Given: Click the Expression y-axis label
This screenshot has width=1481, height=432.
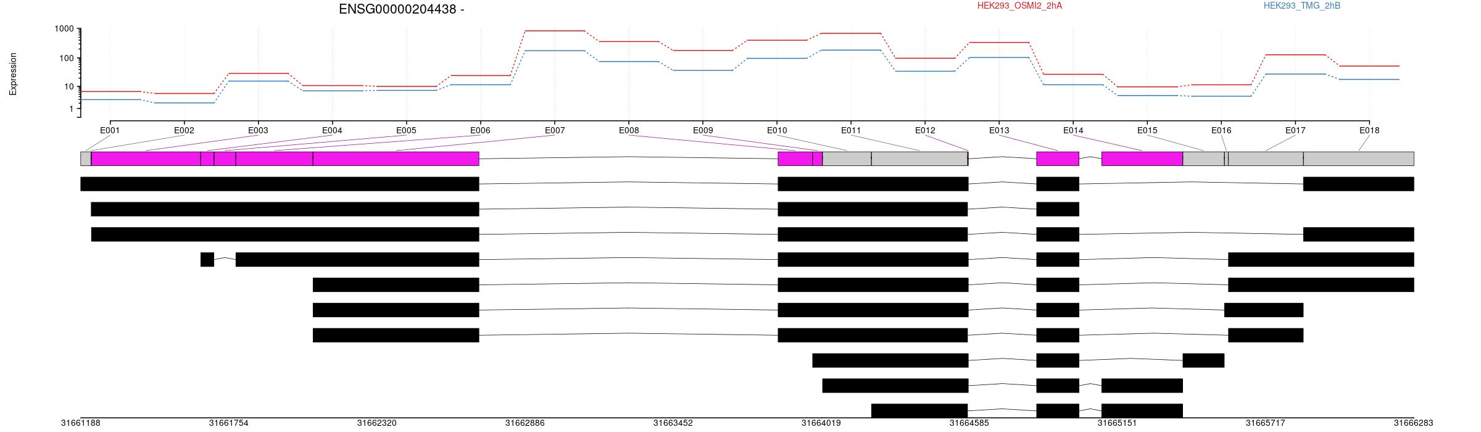Looking at the screenshot, I should click(x=13, y=74).
